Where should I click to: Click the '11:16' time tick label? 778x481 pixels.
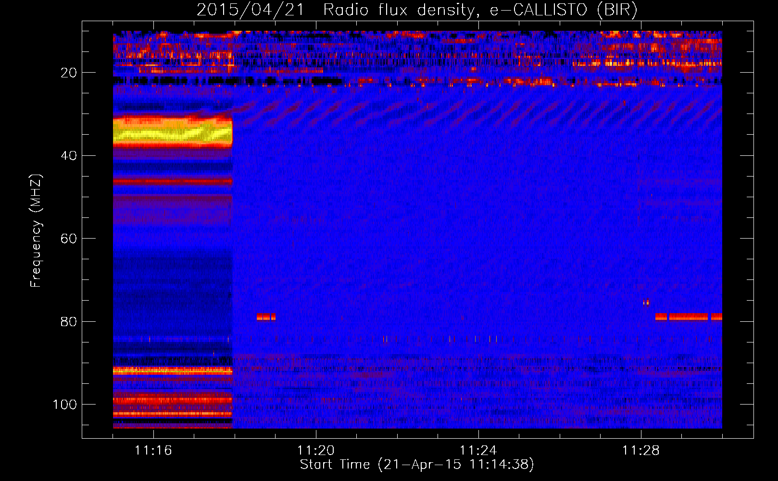coord(153,450)
